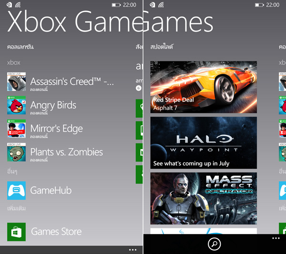Expand the left screen's three-dot app bar
Image resolution: width=286 pixels, height=254 pixels.
(133, 250)
